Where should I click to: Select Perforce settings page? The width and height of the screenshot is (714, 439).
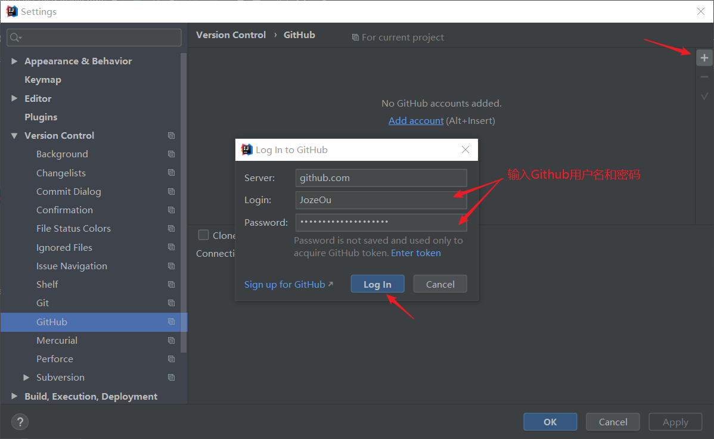click(55, 359)
